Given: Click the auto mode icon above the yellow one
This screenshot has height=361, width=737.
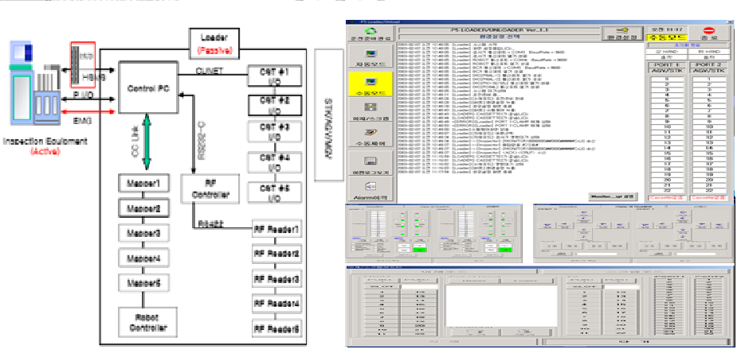Looking at the screenshot, I should 371,57.
